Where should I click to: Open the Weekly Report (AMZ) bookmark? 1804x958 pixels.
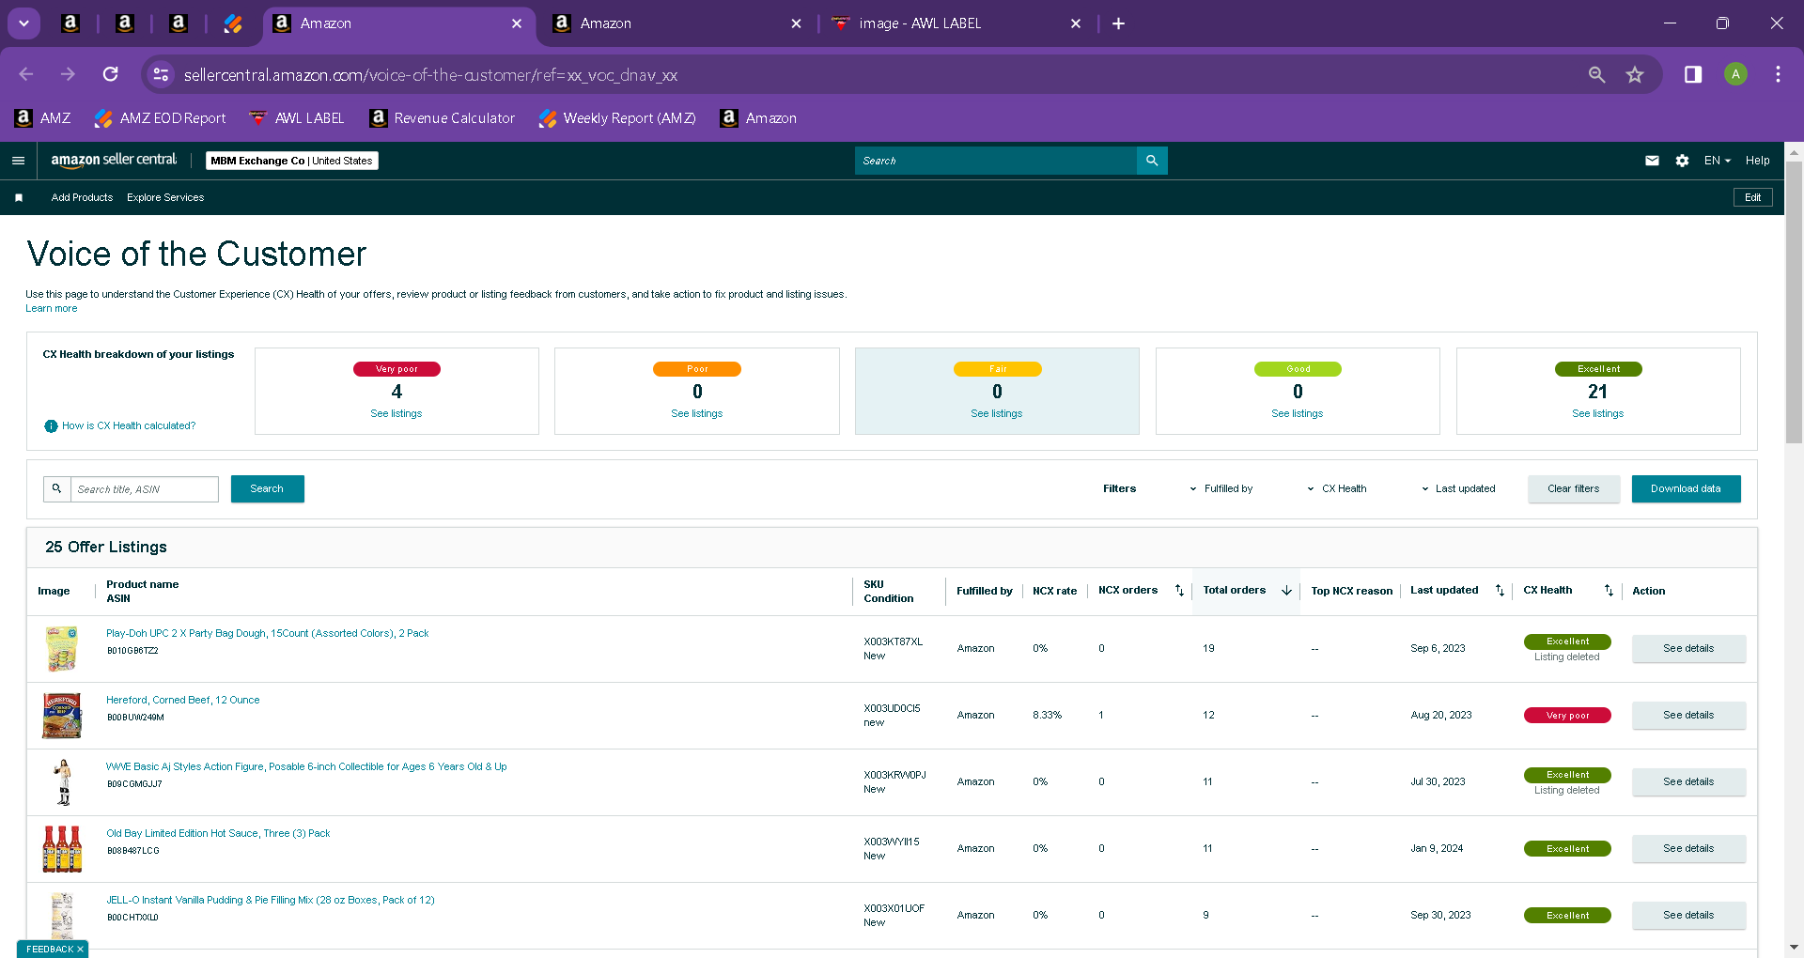coord(617,118)
